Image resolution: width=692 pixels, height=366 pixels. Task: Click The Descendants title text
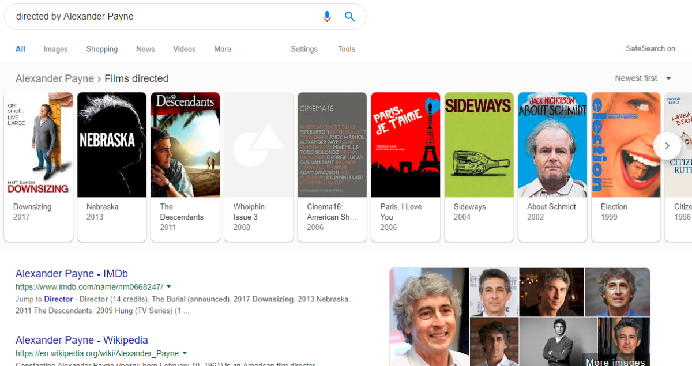tap(182, 212)
